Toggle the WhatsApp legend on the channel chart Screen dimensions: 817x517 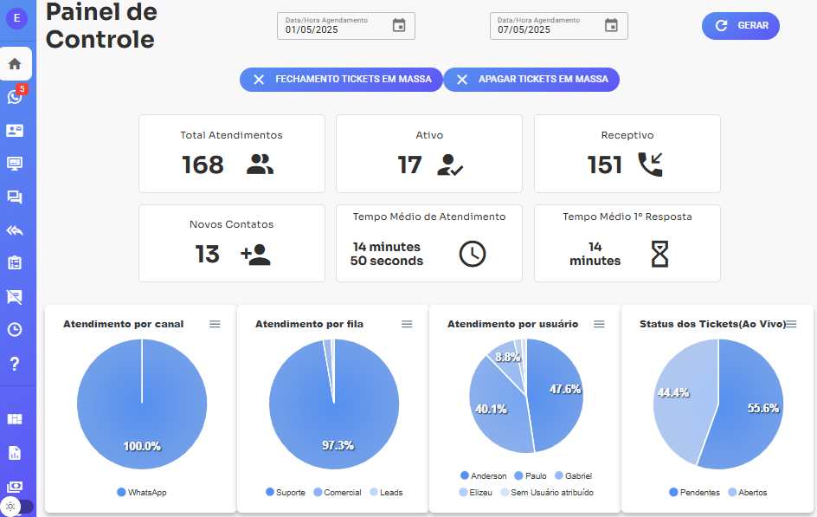coord(141,492)
